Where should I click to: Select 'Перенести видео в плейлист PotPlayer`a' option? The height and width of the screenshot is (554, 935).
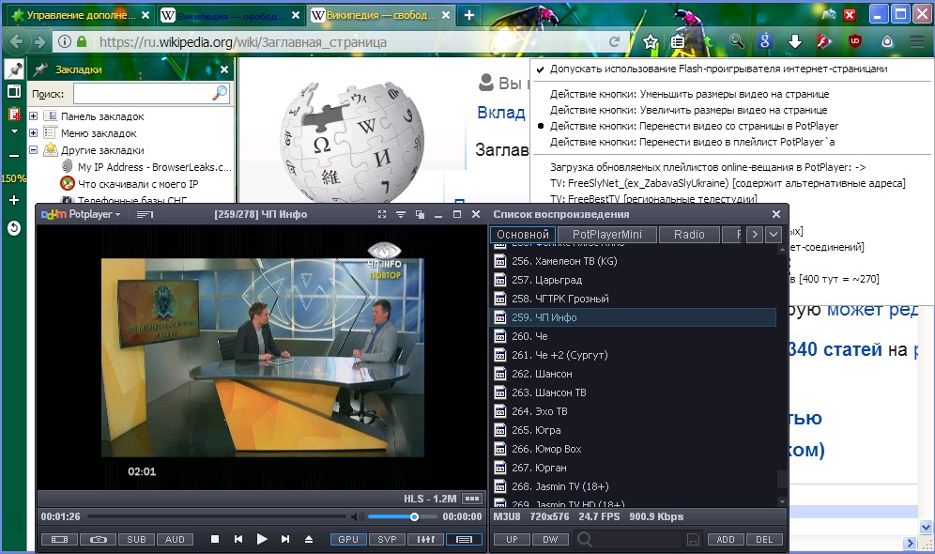(x=692, y=142)
